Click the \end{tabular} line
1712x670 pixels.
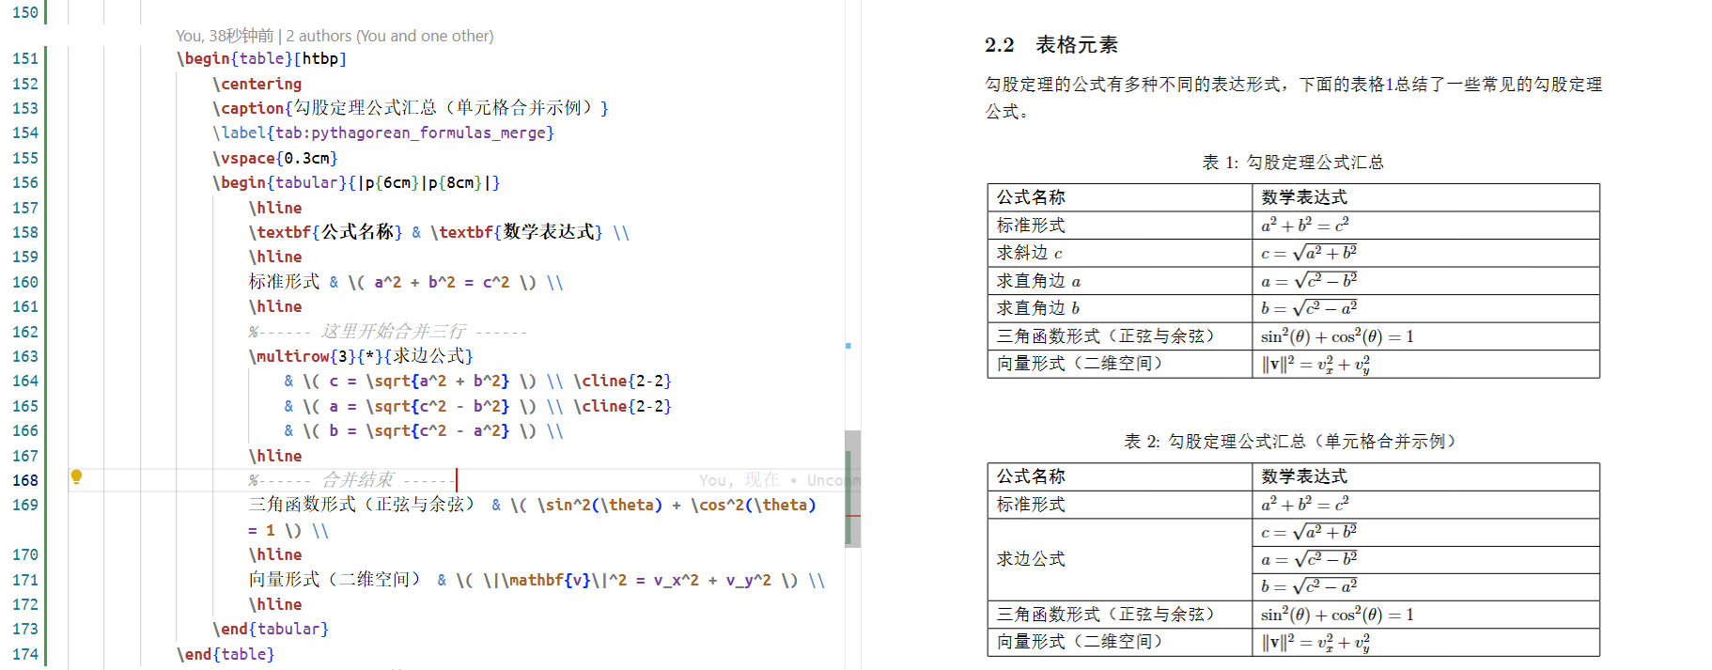271,629
